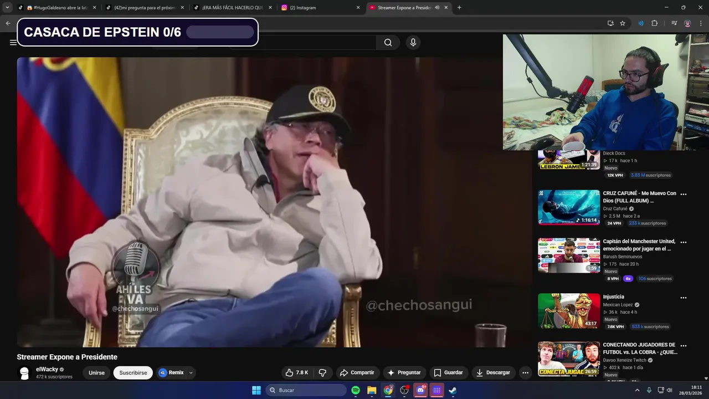Click the Remix button
The height and width of the screenshot is (399, 709).
(171, 372)
